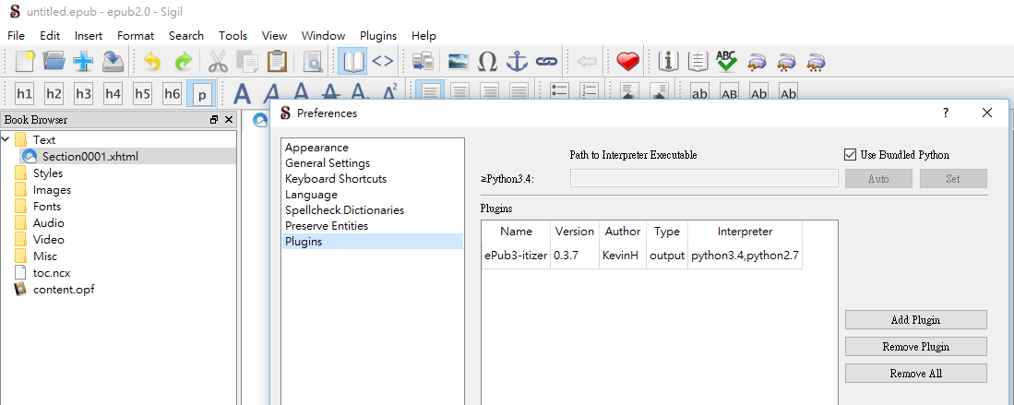Cut selection with the scissors icon
This screenshot has width=1014, height=405.
tap(218, 62)
